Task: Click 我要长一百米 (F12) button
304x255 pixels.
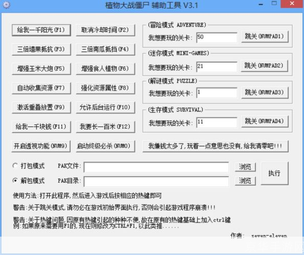Action: click(x=105, y=126)
